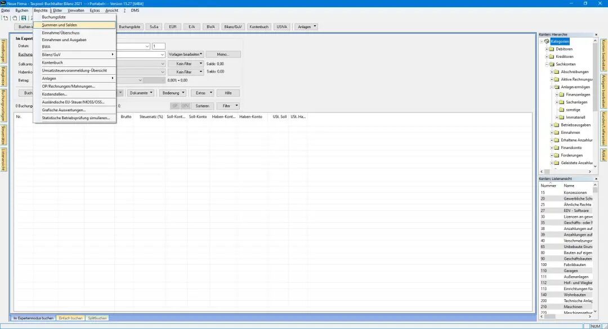Open the Konten bearbeiten side tab

tap(604, 55)
